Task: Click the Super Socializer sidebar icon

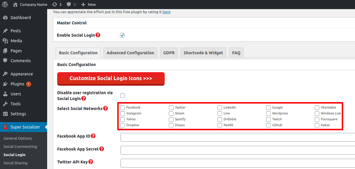Action: pos(5,127)
